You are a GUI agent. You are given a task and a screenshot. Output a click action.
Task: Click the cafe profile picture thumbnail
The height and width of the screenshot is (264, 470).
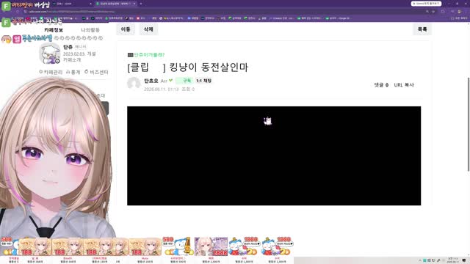point(49,54)
